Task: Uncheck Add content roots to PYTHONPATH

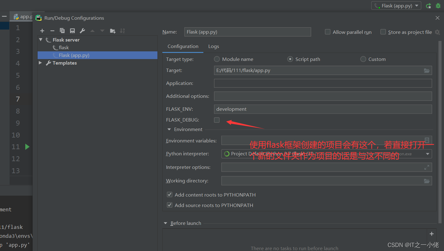Action: click(169, 195)
